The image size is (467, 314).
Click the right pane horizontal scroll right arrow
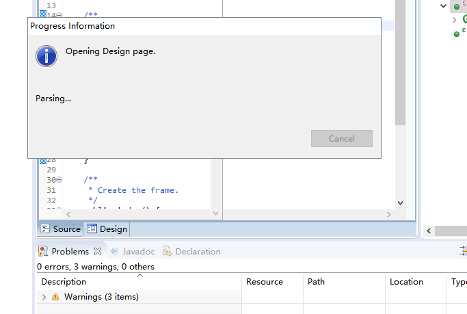tap(388, 214)
